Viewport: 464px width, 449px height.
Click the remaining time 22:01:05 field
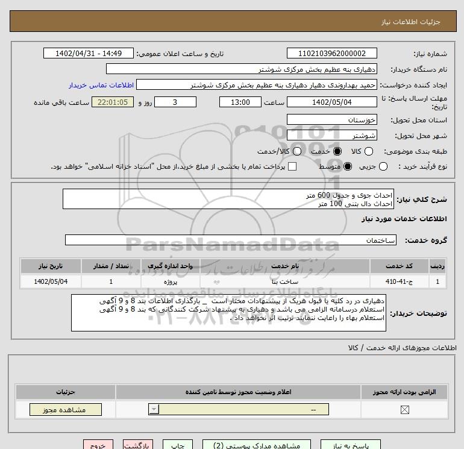coord(113,102)
